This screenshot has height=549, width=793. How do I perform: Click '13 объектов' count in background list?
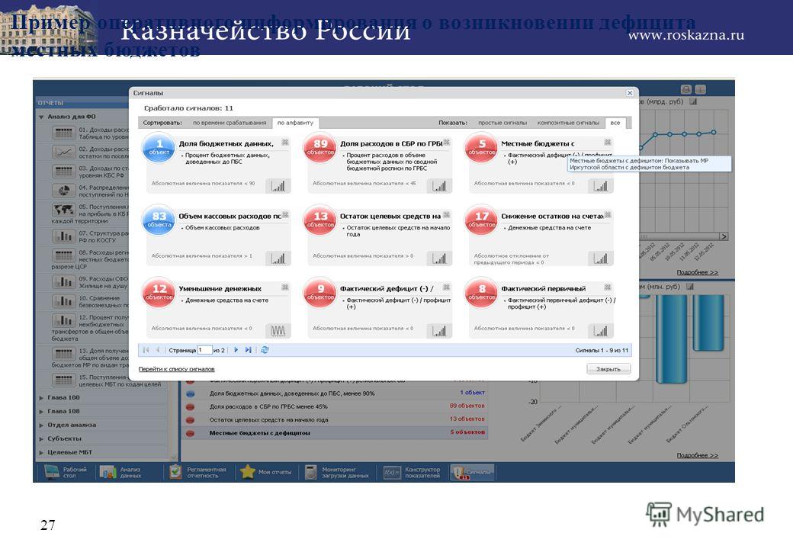coord(467,419)
